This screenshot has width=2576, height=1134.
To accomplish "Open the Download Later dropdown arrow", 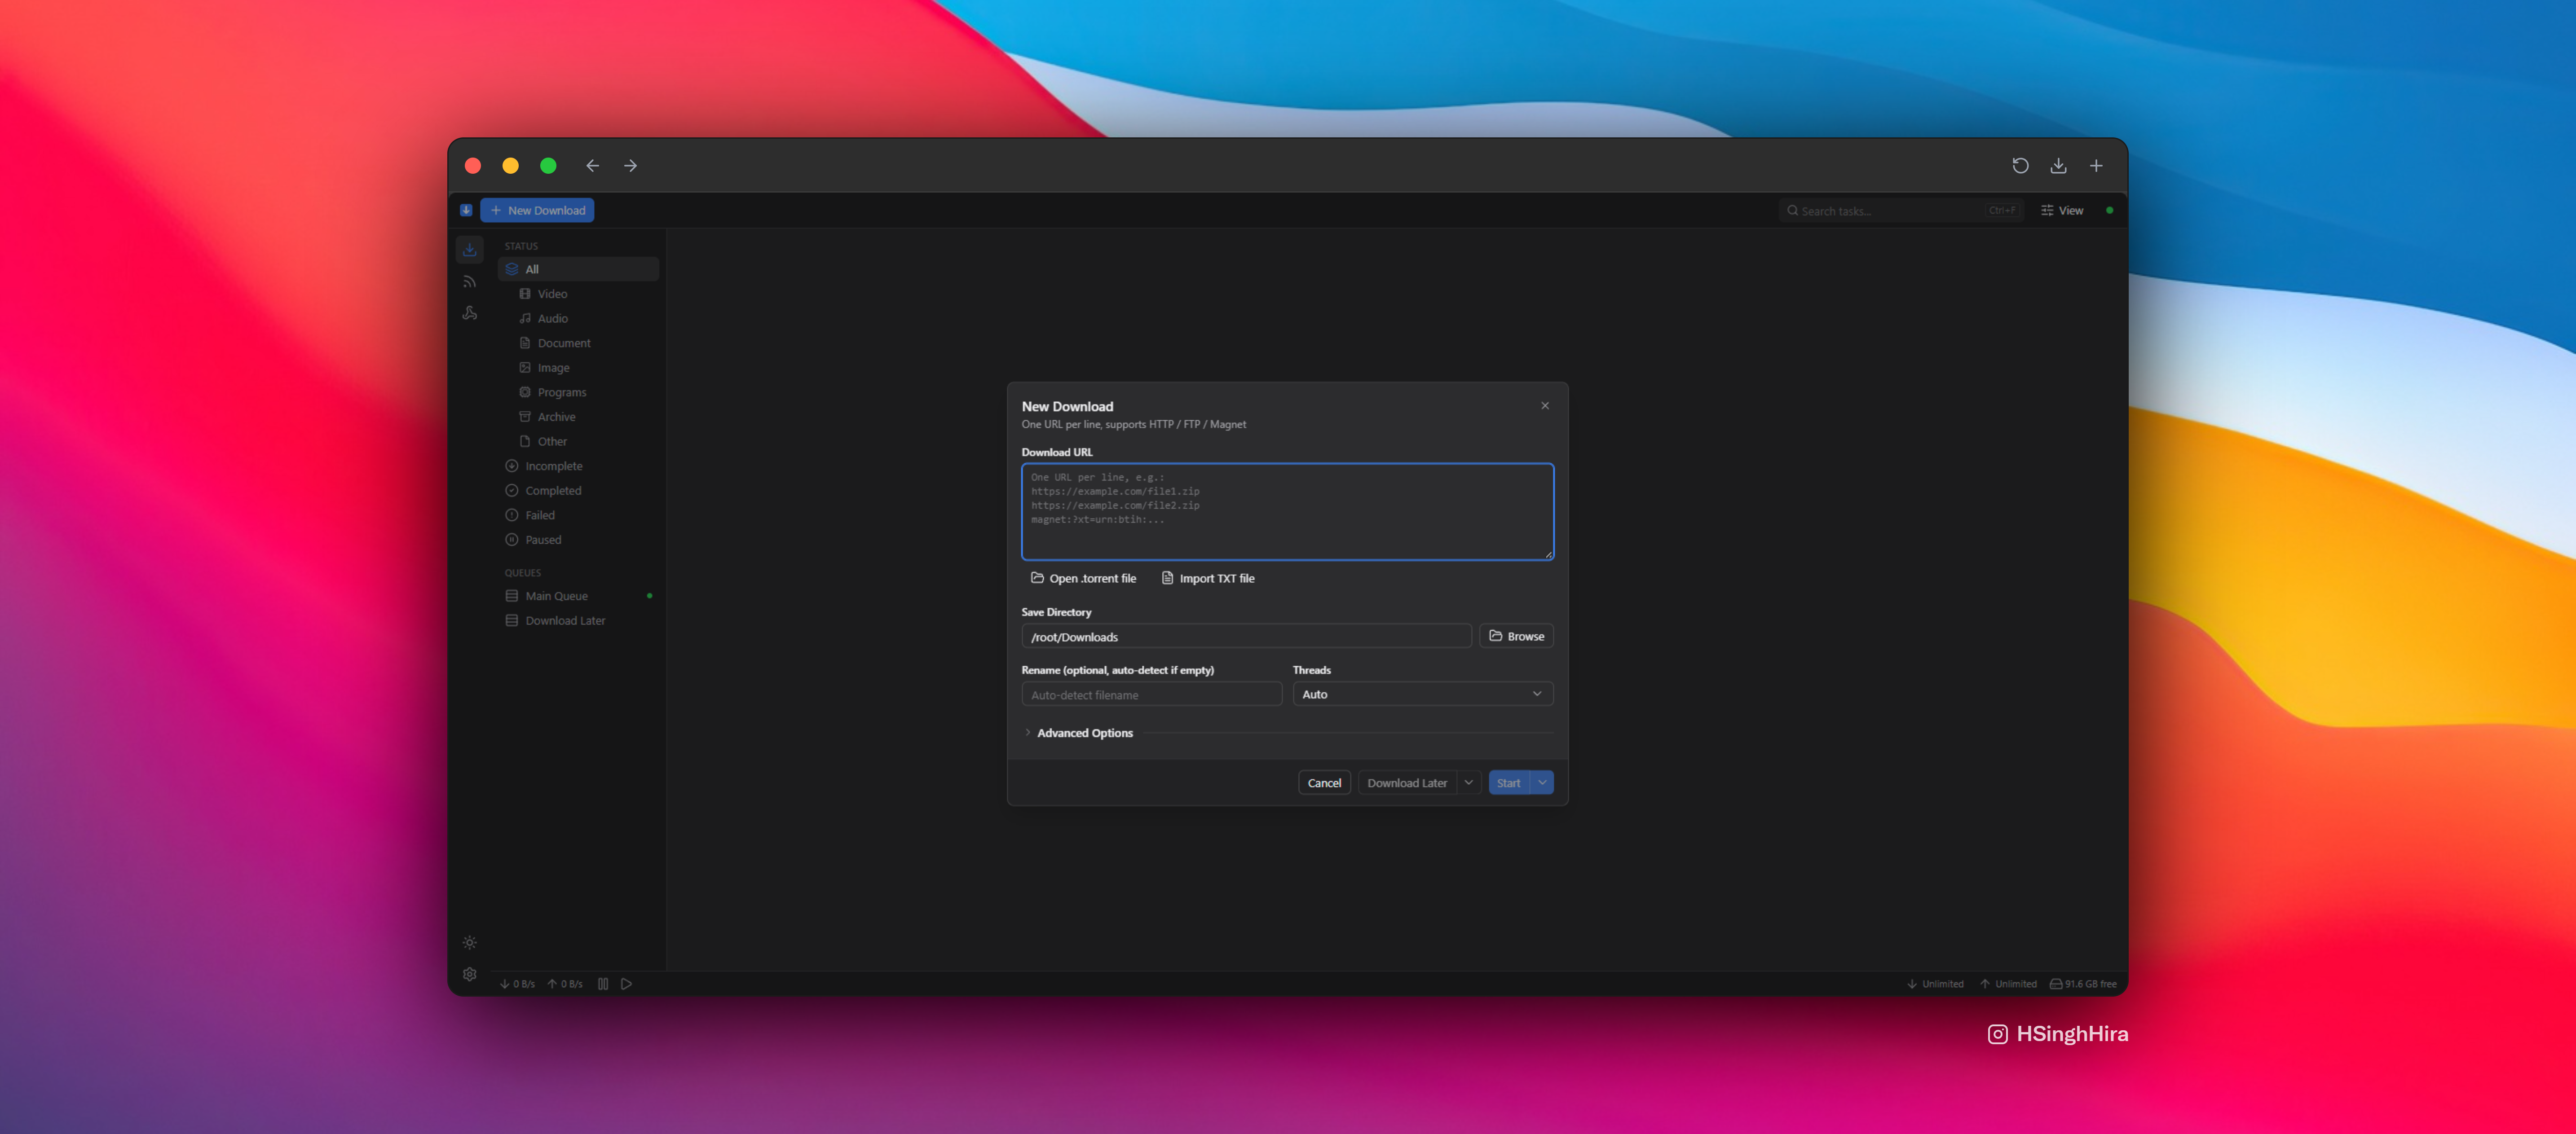I will pos(1469,783).
